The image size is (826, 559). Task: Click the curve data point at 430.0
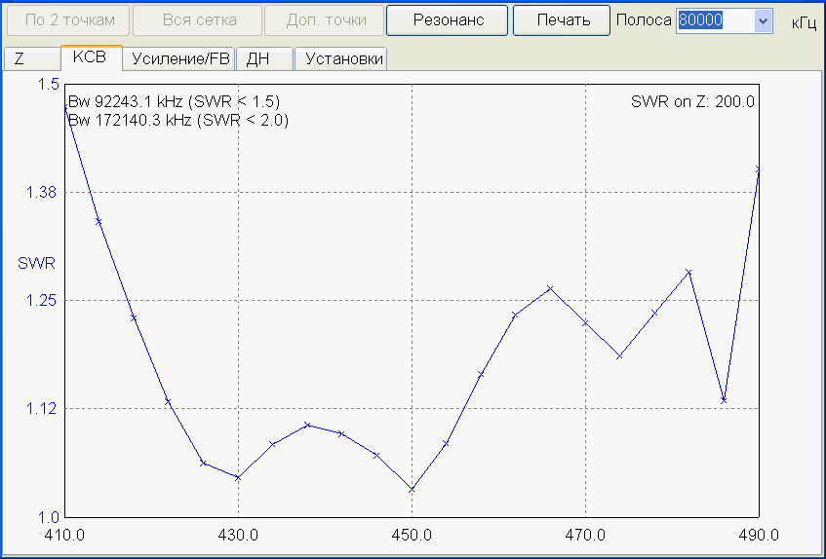(238, 477)
